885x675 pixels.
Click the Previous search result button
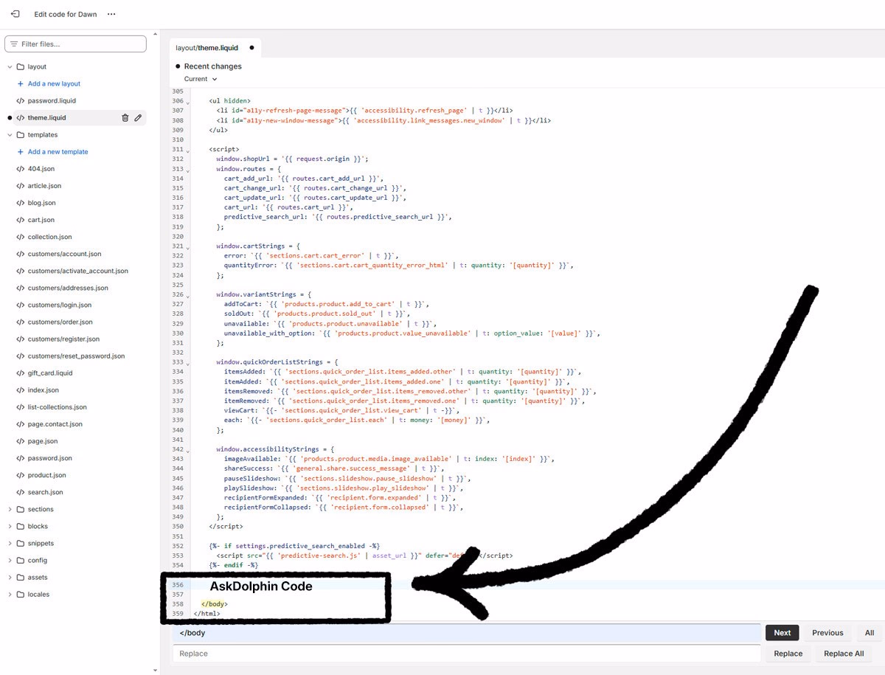pyautogui.click(x=827, y=632)
